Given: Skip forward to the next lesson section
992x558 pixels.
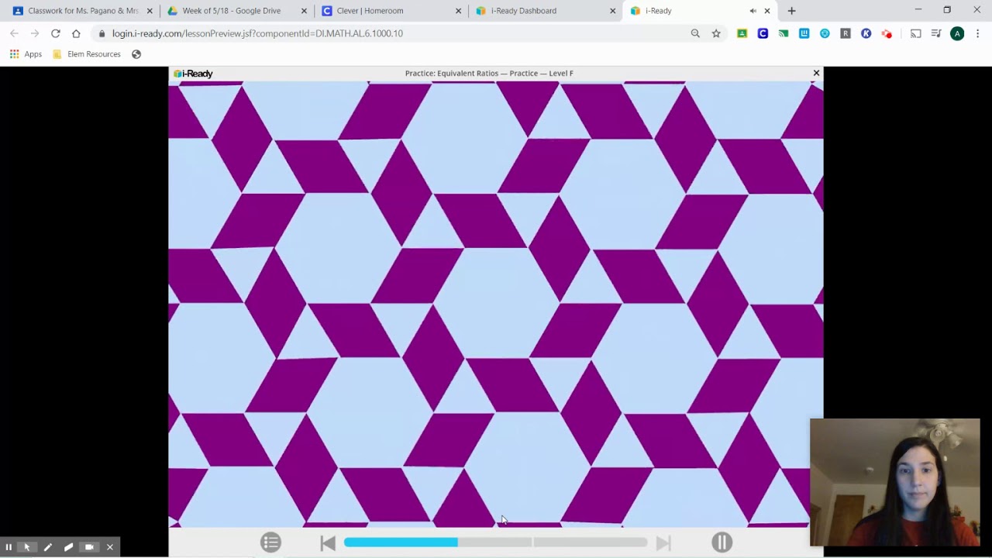Looking at the screenshot, I should coord(663,543).
